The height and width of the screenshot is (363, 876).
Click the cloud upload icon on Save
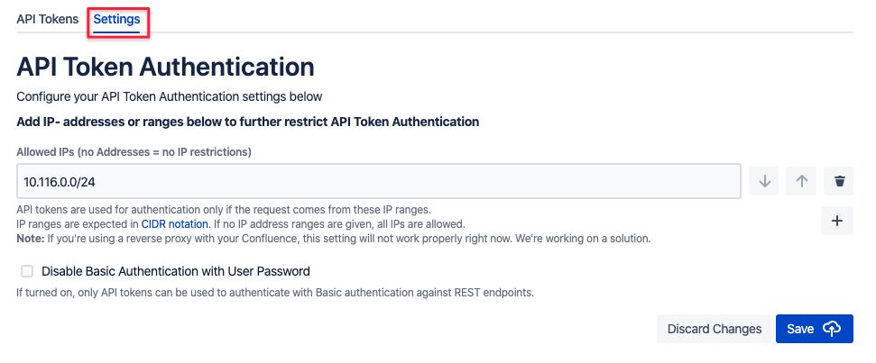[832, 329]
